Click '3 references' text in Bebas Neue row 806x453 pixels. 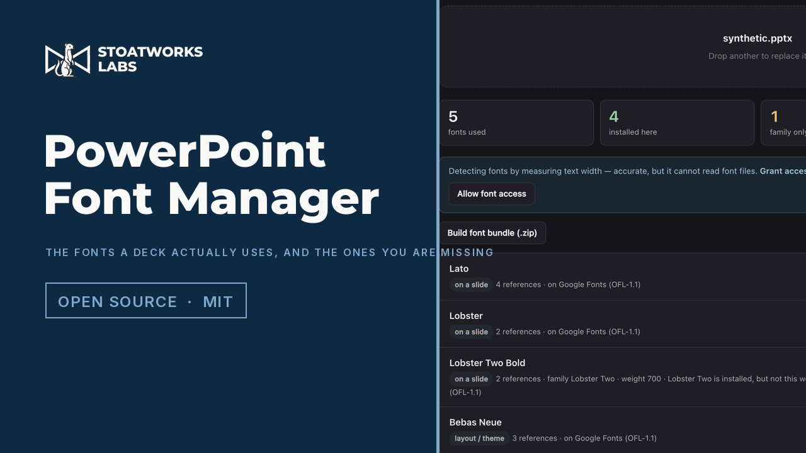coord(535,438)
